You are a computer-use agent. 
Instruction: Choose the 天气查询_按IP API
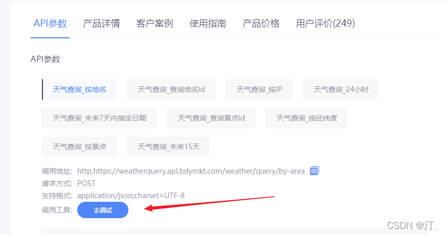[x=259, y=89]
